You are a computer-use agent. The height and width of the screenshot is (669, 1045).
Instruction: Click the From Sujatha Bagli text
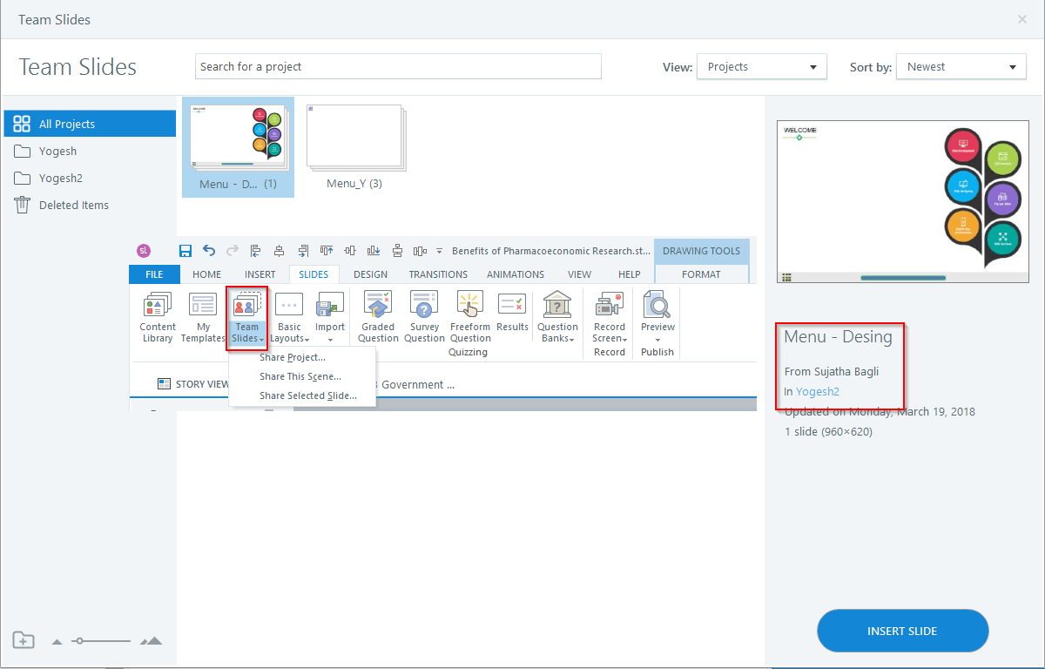[x=832, y=371]
